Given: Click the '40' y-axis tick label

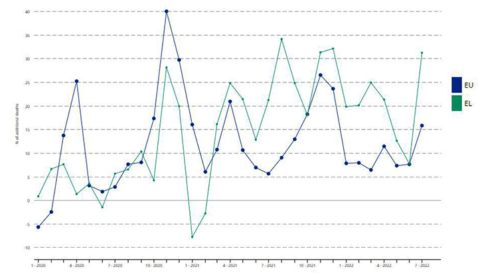Looking at the screenshot, I should coord(27,11).
